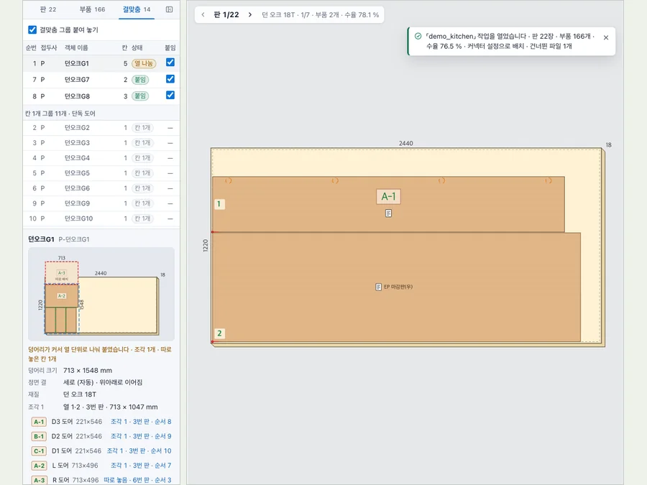Select the 던오크G1 row name
The height and width of the screenshot is (485, 647).
(77, 63)
